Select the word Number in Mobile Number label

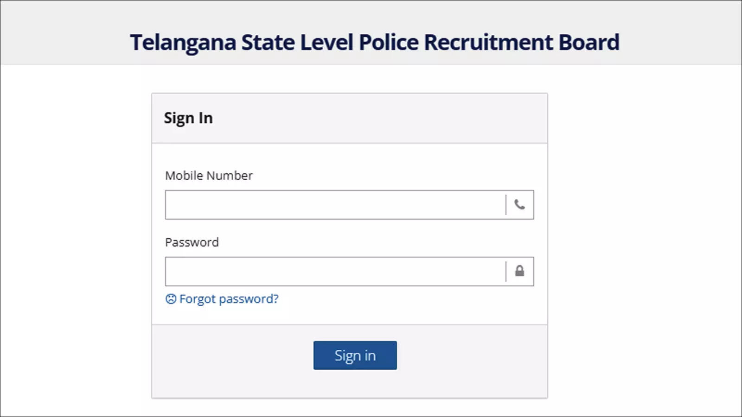click(230, 176)
